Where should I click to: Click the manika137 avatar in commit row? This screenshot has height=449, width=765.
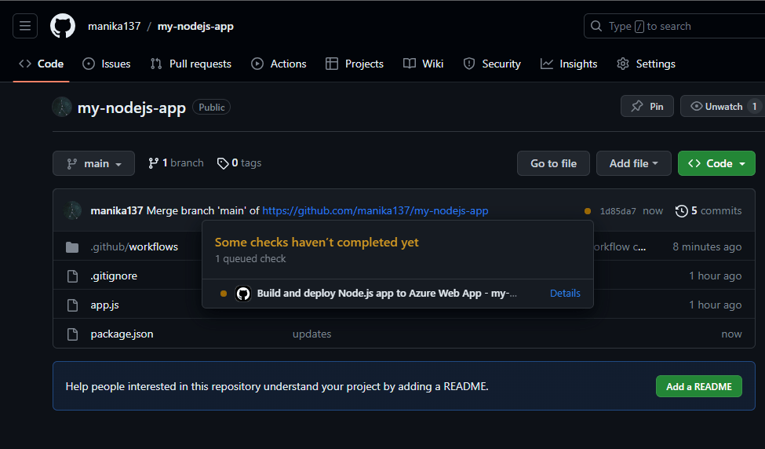tap(72, 210)
